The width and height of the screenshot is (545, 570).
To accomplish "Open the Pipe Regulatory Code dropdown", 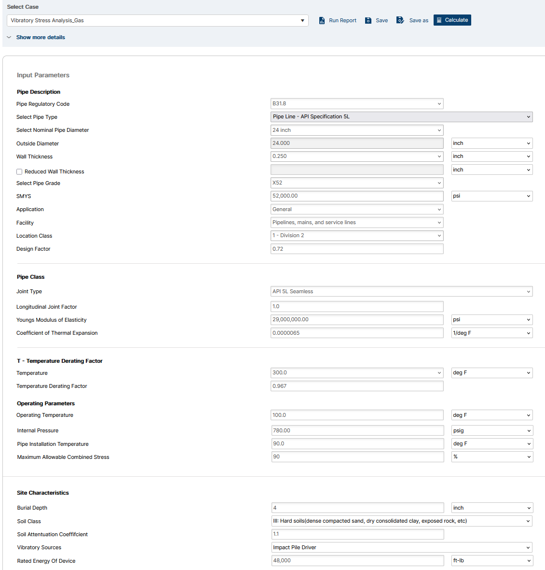I will (x=356, y=103).
